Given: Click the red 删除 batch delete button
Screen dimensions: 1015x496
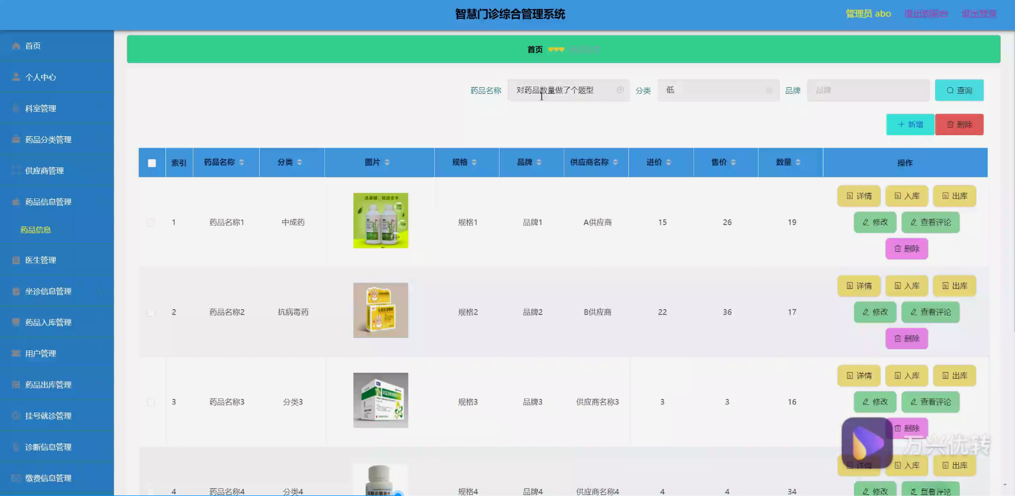Looking at the screenshot, I should [959, 124].
